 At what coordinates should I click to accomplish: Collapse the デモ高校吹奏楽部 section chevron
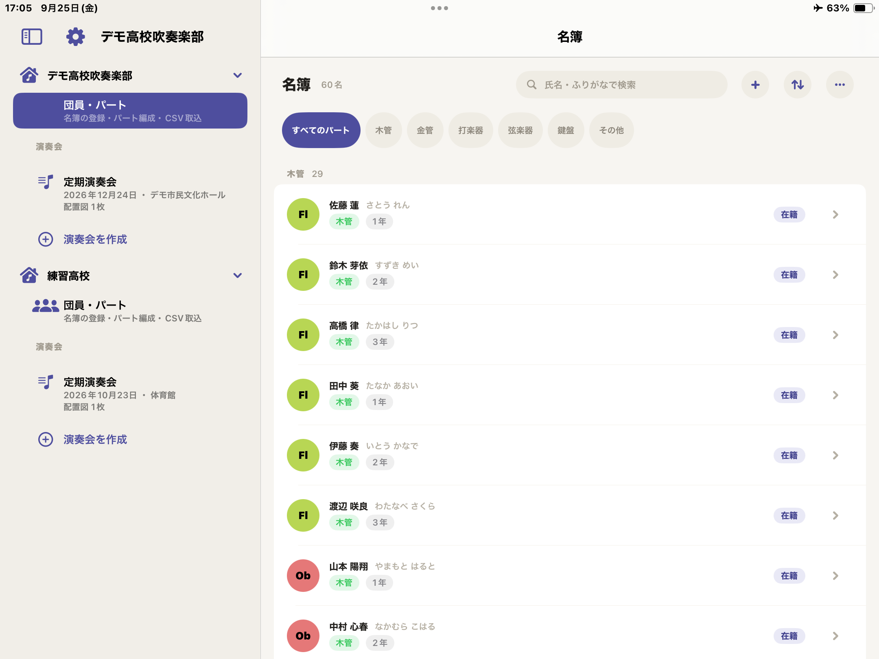pyautogui.click(x=238, y=75)
